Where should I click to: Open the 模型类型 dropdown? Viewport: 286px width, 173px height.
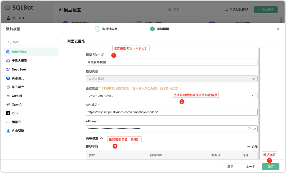pos(253,79)
